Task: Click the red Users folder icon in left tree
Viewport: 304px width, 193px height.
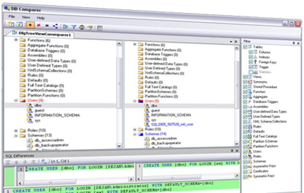Action: pyautogui.click(x=23, y=100)
